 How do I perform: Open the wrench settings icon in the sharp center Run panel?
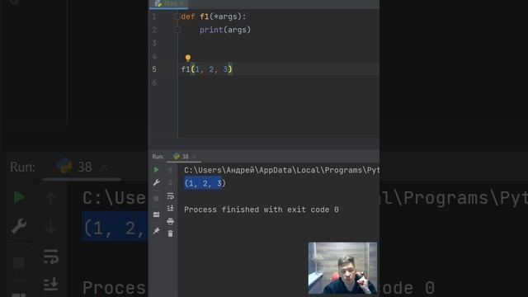156,182
